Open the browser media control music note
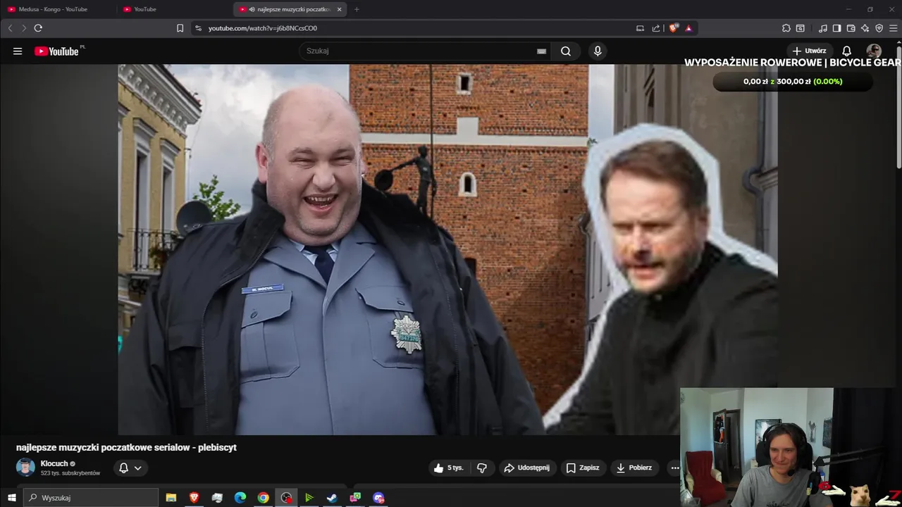 823,28
